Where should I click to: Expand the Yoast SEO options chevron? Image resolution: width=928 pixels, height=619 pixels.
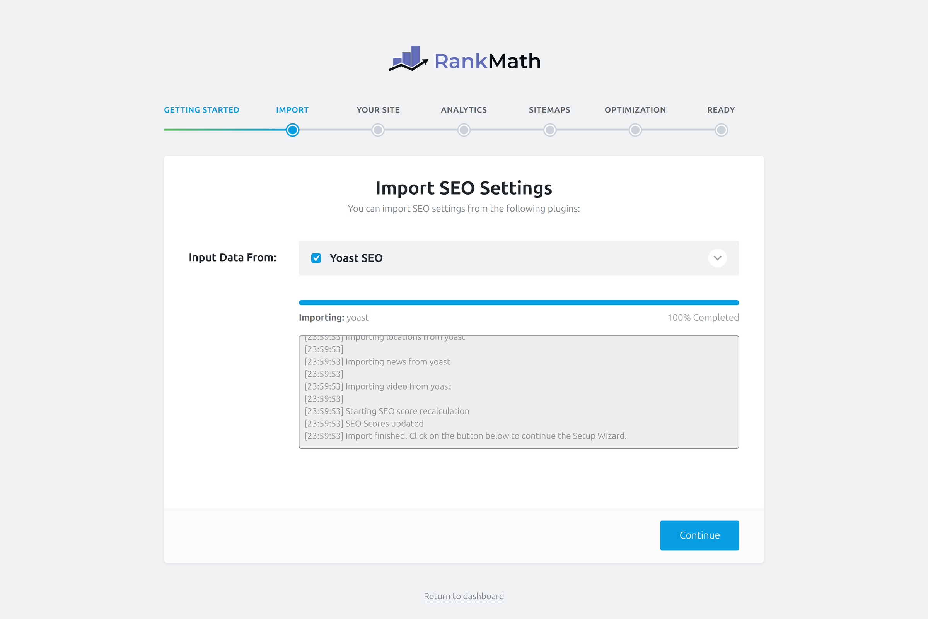(x=717, y=258)
